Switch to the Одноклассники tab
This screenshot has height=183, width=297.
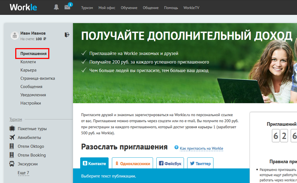(x=132, y=163)
